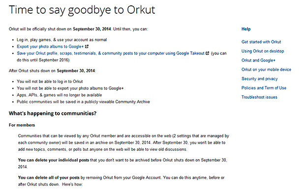Open Save your Orkut profile via Google Takeout link
The width and height of the screenshot is (305, 190).
pyautogui.click(x=111, y=54)
